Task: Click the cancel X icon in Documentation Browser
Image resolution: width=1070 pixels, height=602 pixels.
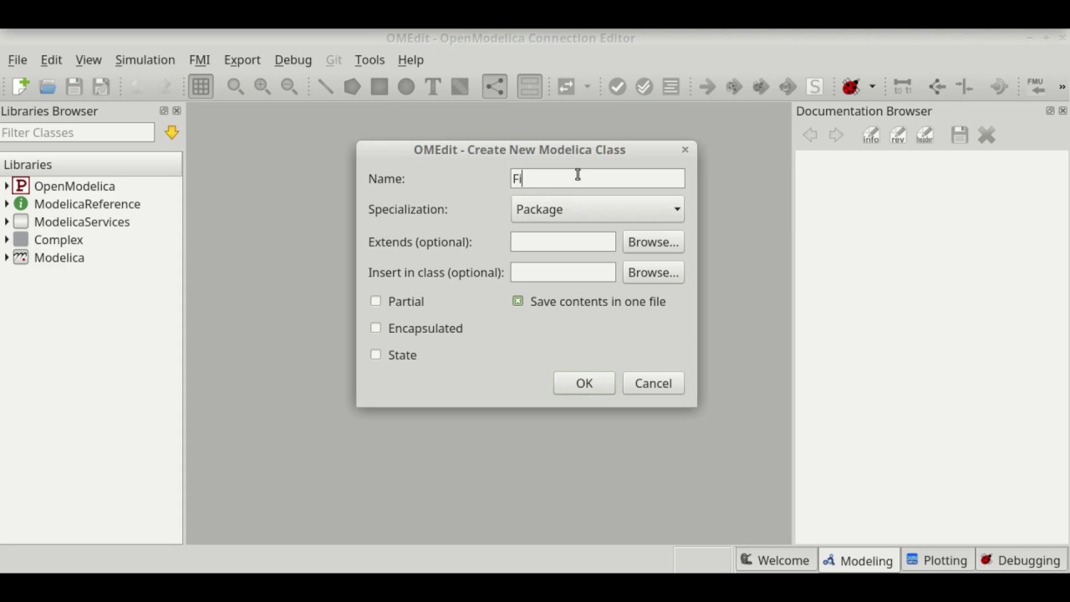Action: tap(986, 135)
